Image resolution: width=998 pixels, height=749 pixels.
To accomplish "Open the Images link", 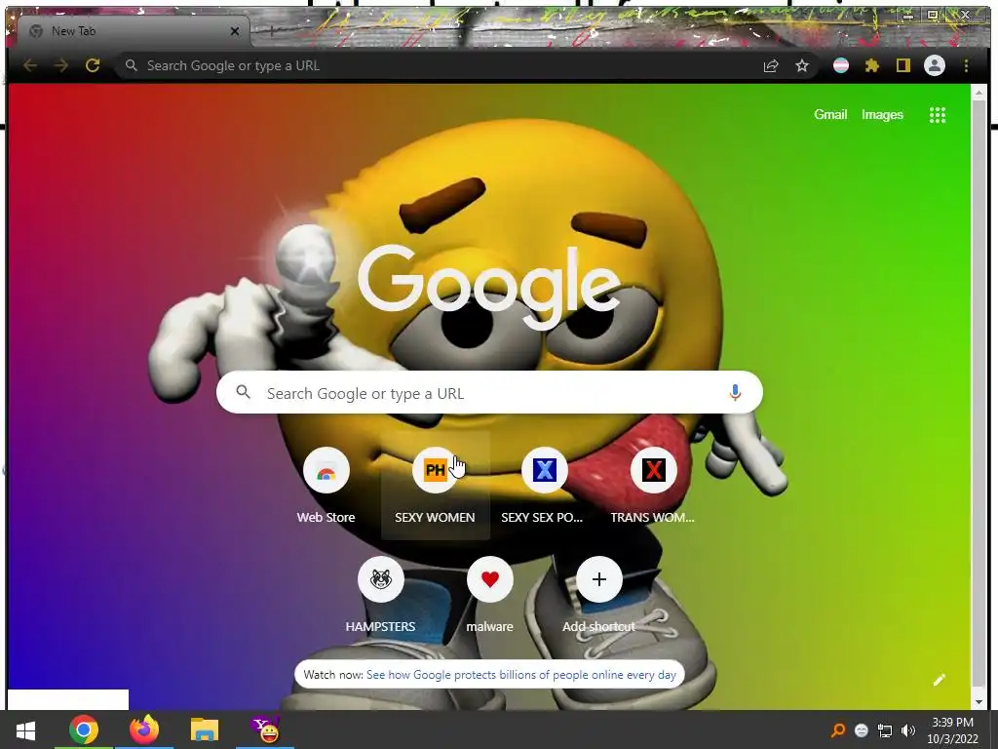I will click(882, 115).
